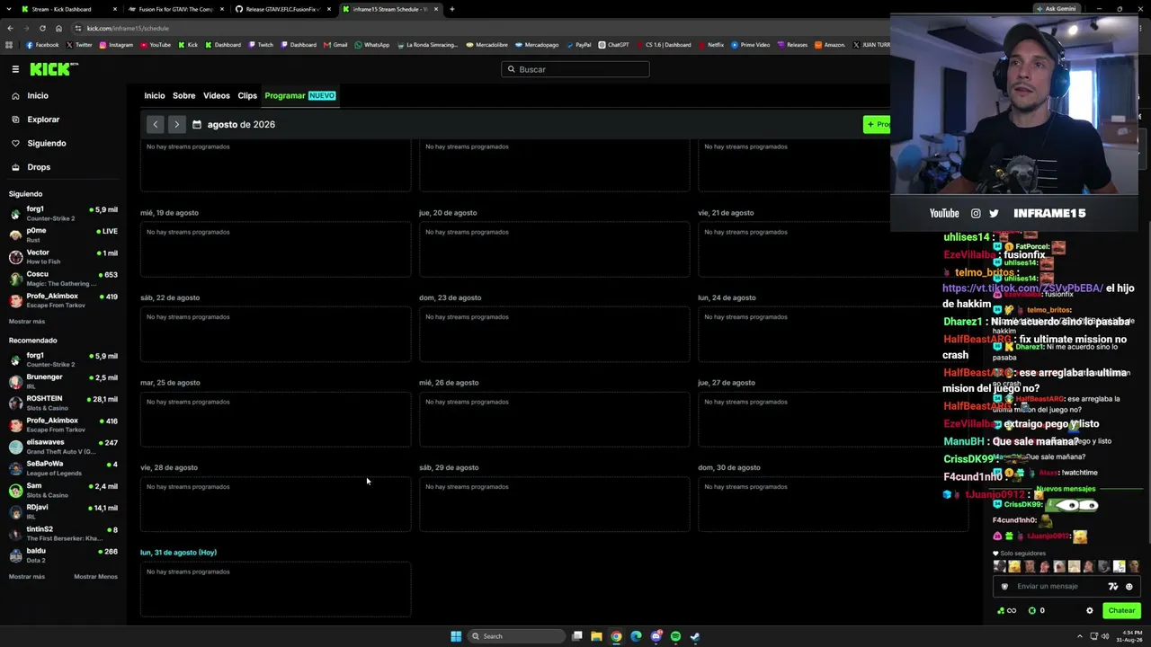Click the 31 de agosto (Hoy) schedule slot
The height and width of the screenshot is (647, 1151).
point(275,589)
